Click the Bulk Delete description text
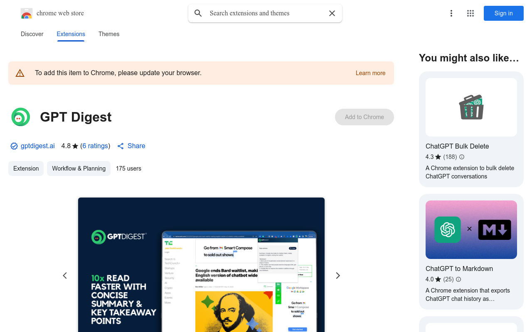This screenshot has width=532, height=332. (x=470, y=172)
